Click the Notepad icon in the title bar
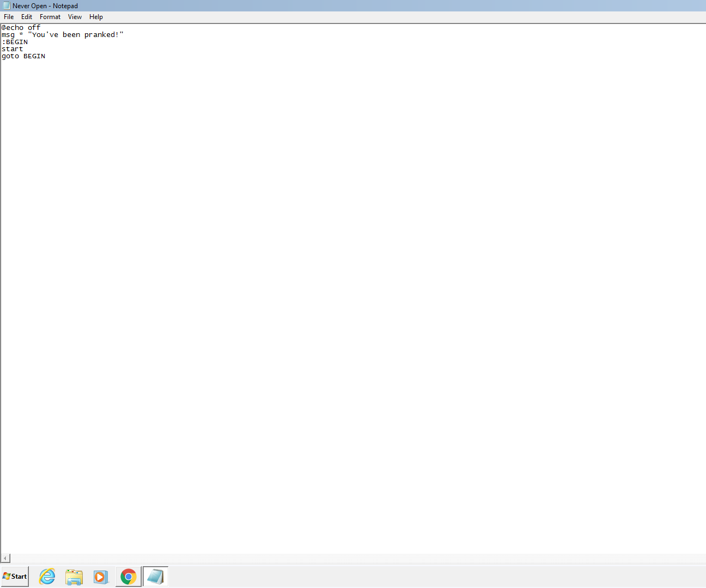The width and height of the screenshot is (706, 588). [x=6, y=5]
